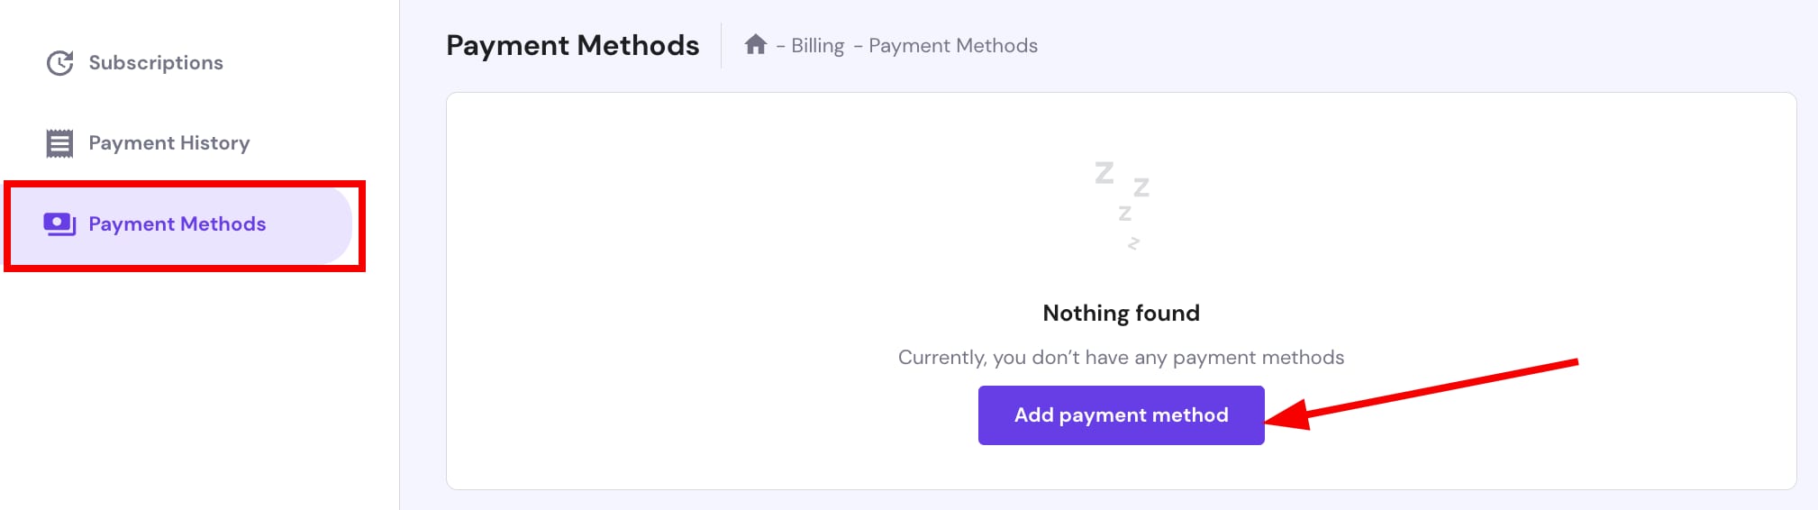Click the dash between Billing and Payment Methods
Viewport: 1818px width, 510px height.
click(858, 46)
